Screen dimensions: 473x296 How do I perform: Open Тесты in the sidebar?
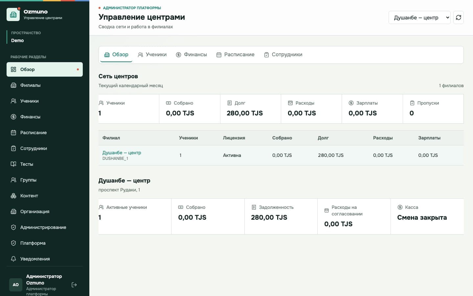click(x=45, y=164)
